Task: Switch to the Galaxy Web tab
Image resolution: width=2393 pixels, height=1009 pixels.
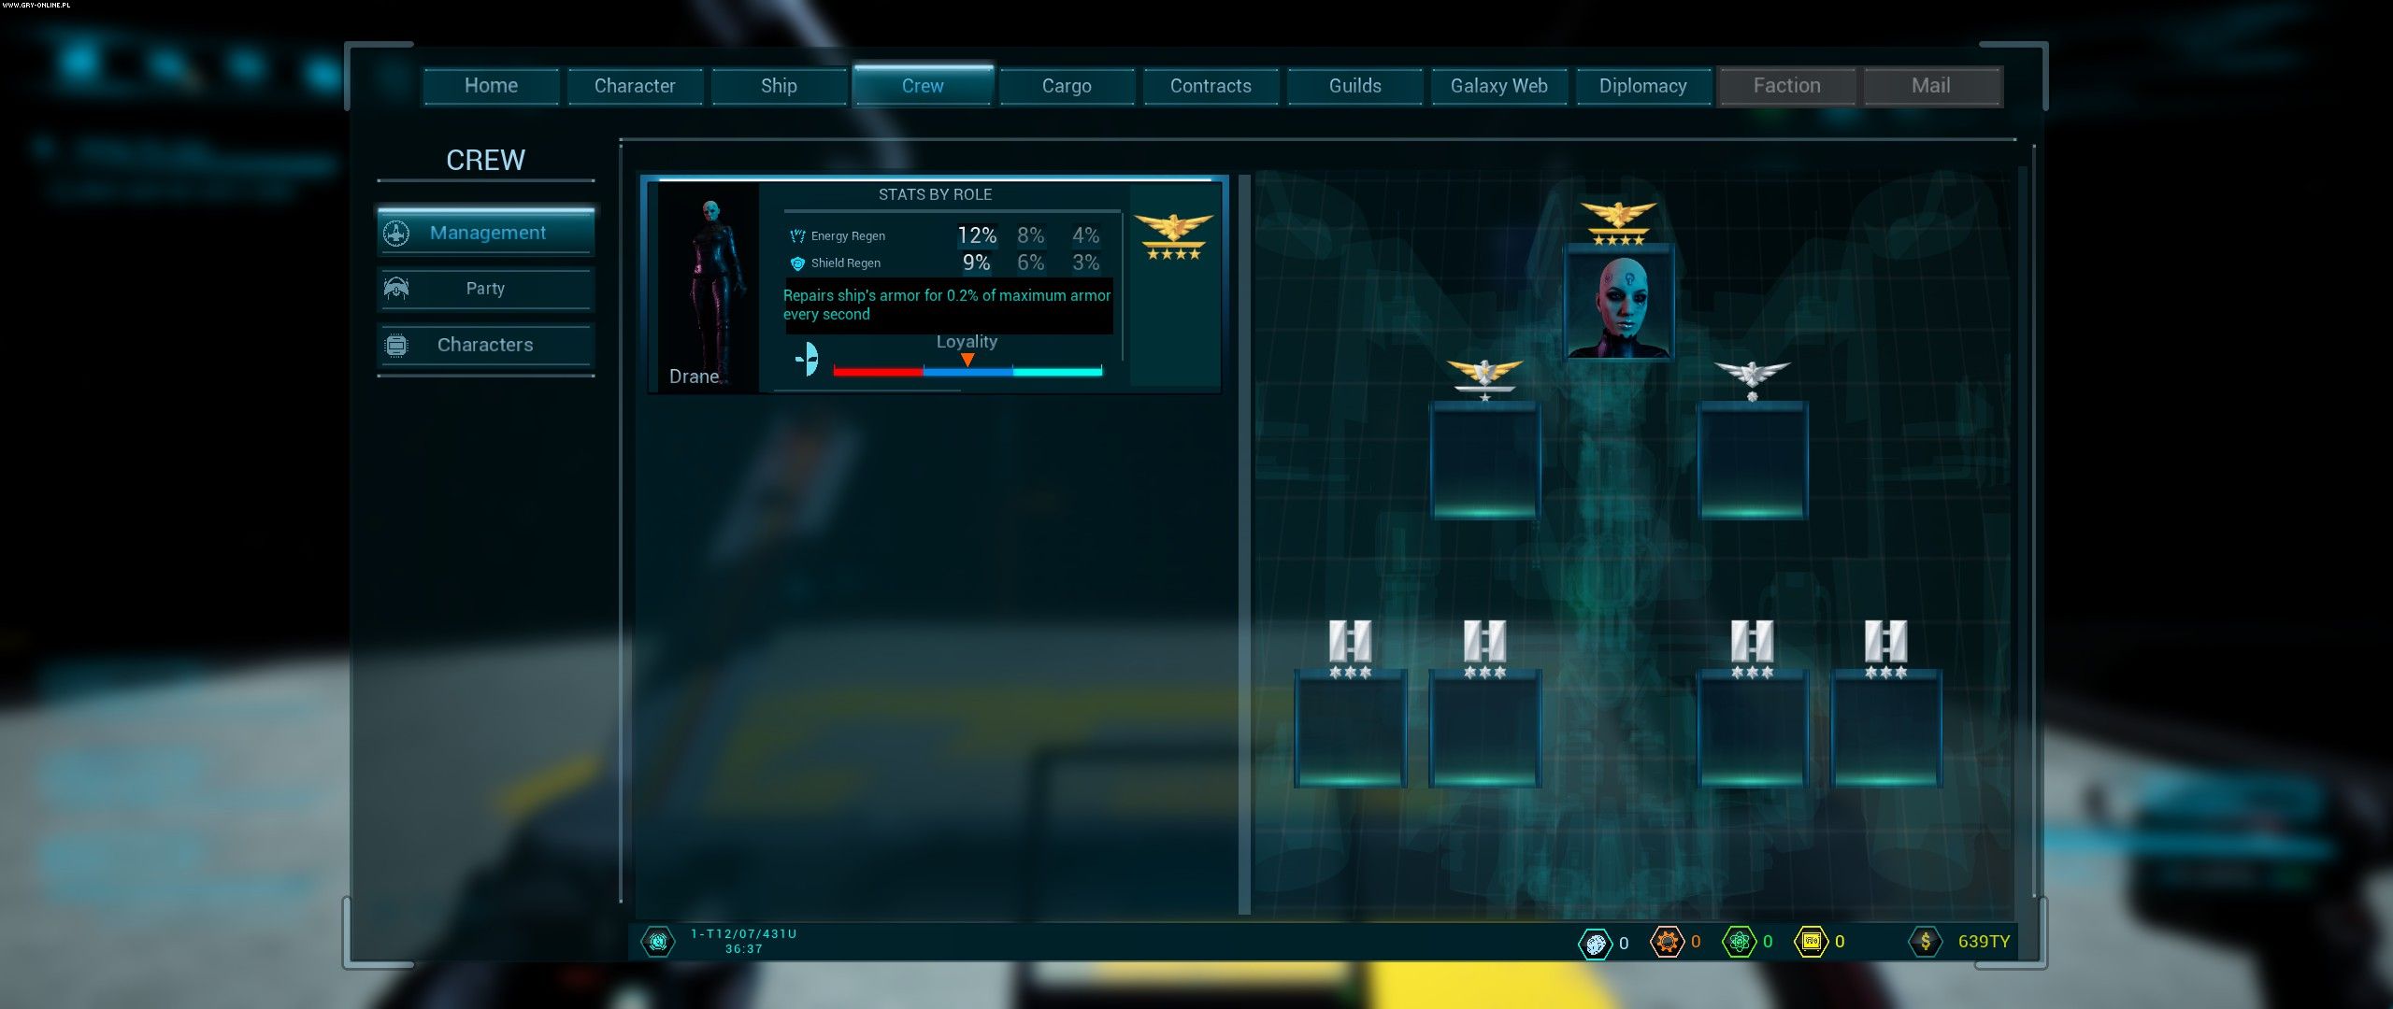Action: 1498,86
